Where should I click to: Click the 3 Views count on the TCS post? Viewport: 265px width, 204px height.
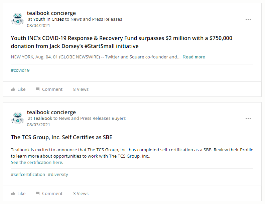tap(81, 193)
